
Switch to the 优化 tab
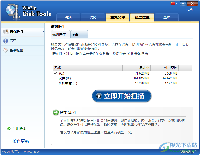(x=93, y=17)
